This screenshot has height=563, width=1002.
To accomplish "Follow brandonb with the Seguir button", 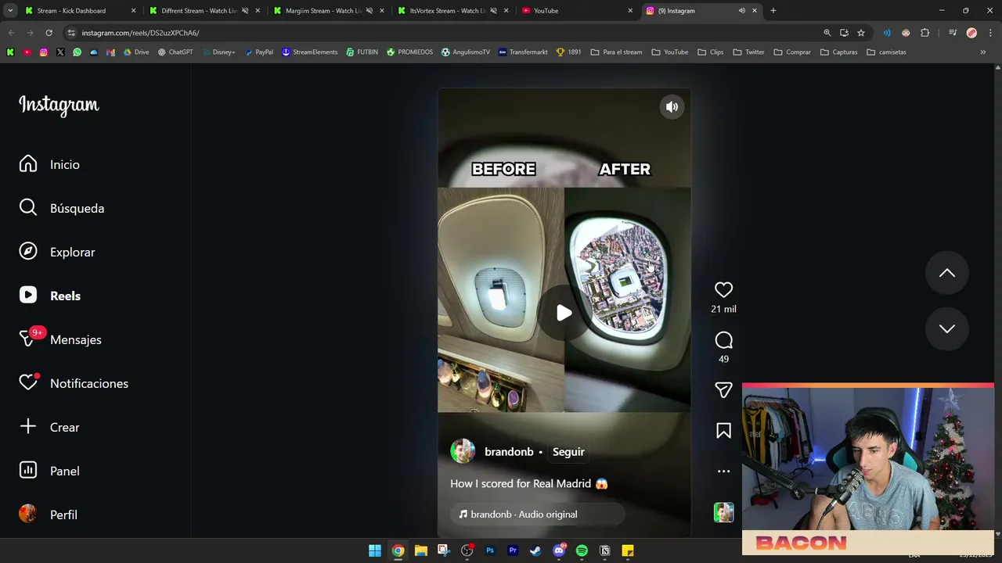I will tap(568, 452).
